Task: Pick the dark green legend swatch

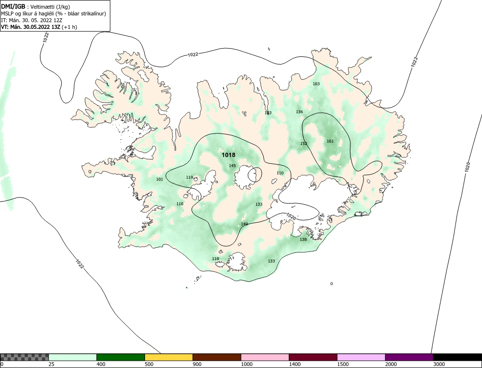Action: coord(120,357)
